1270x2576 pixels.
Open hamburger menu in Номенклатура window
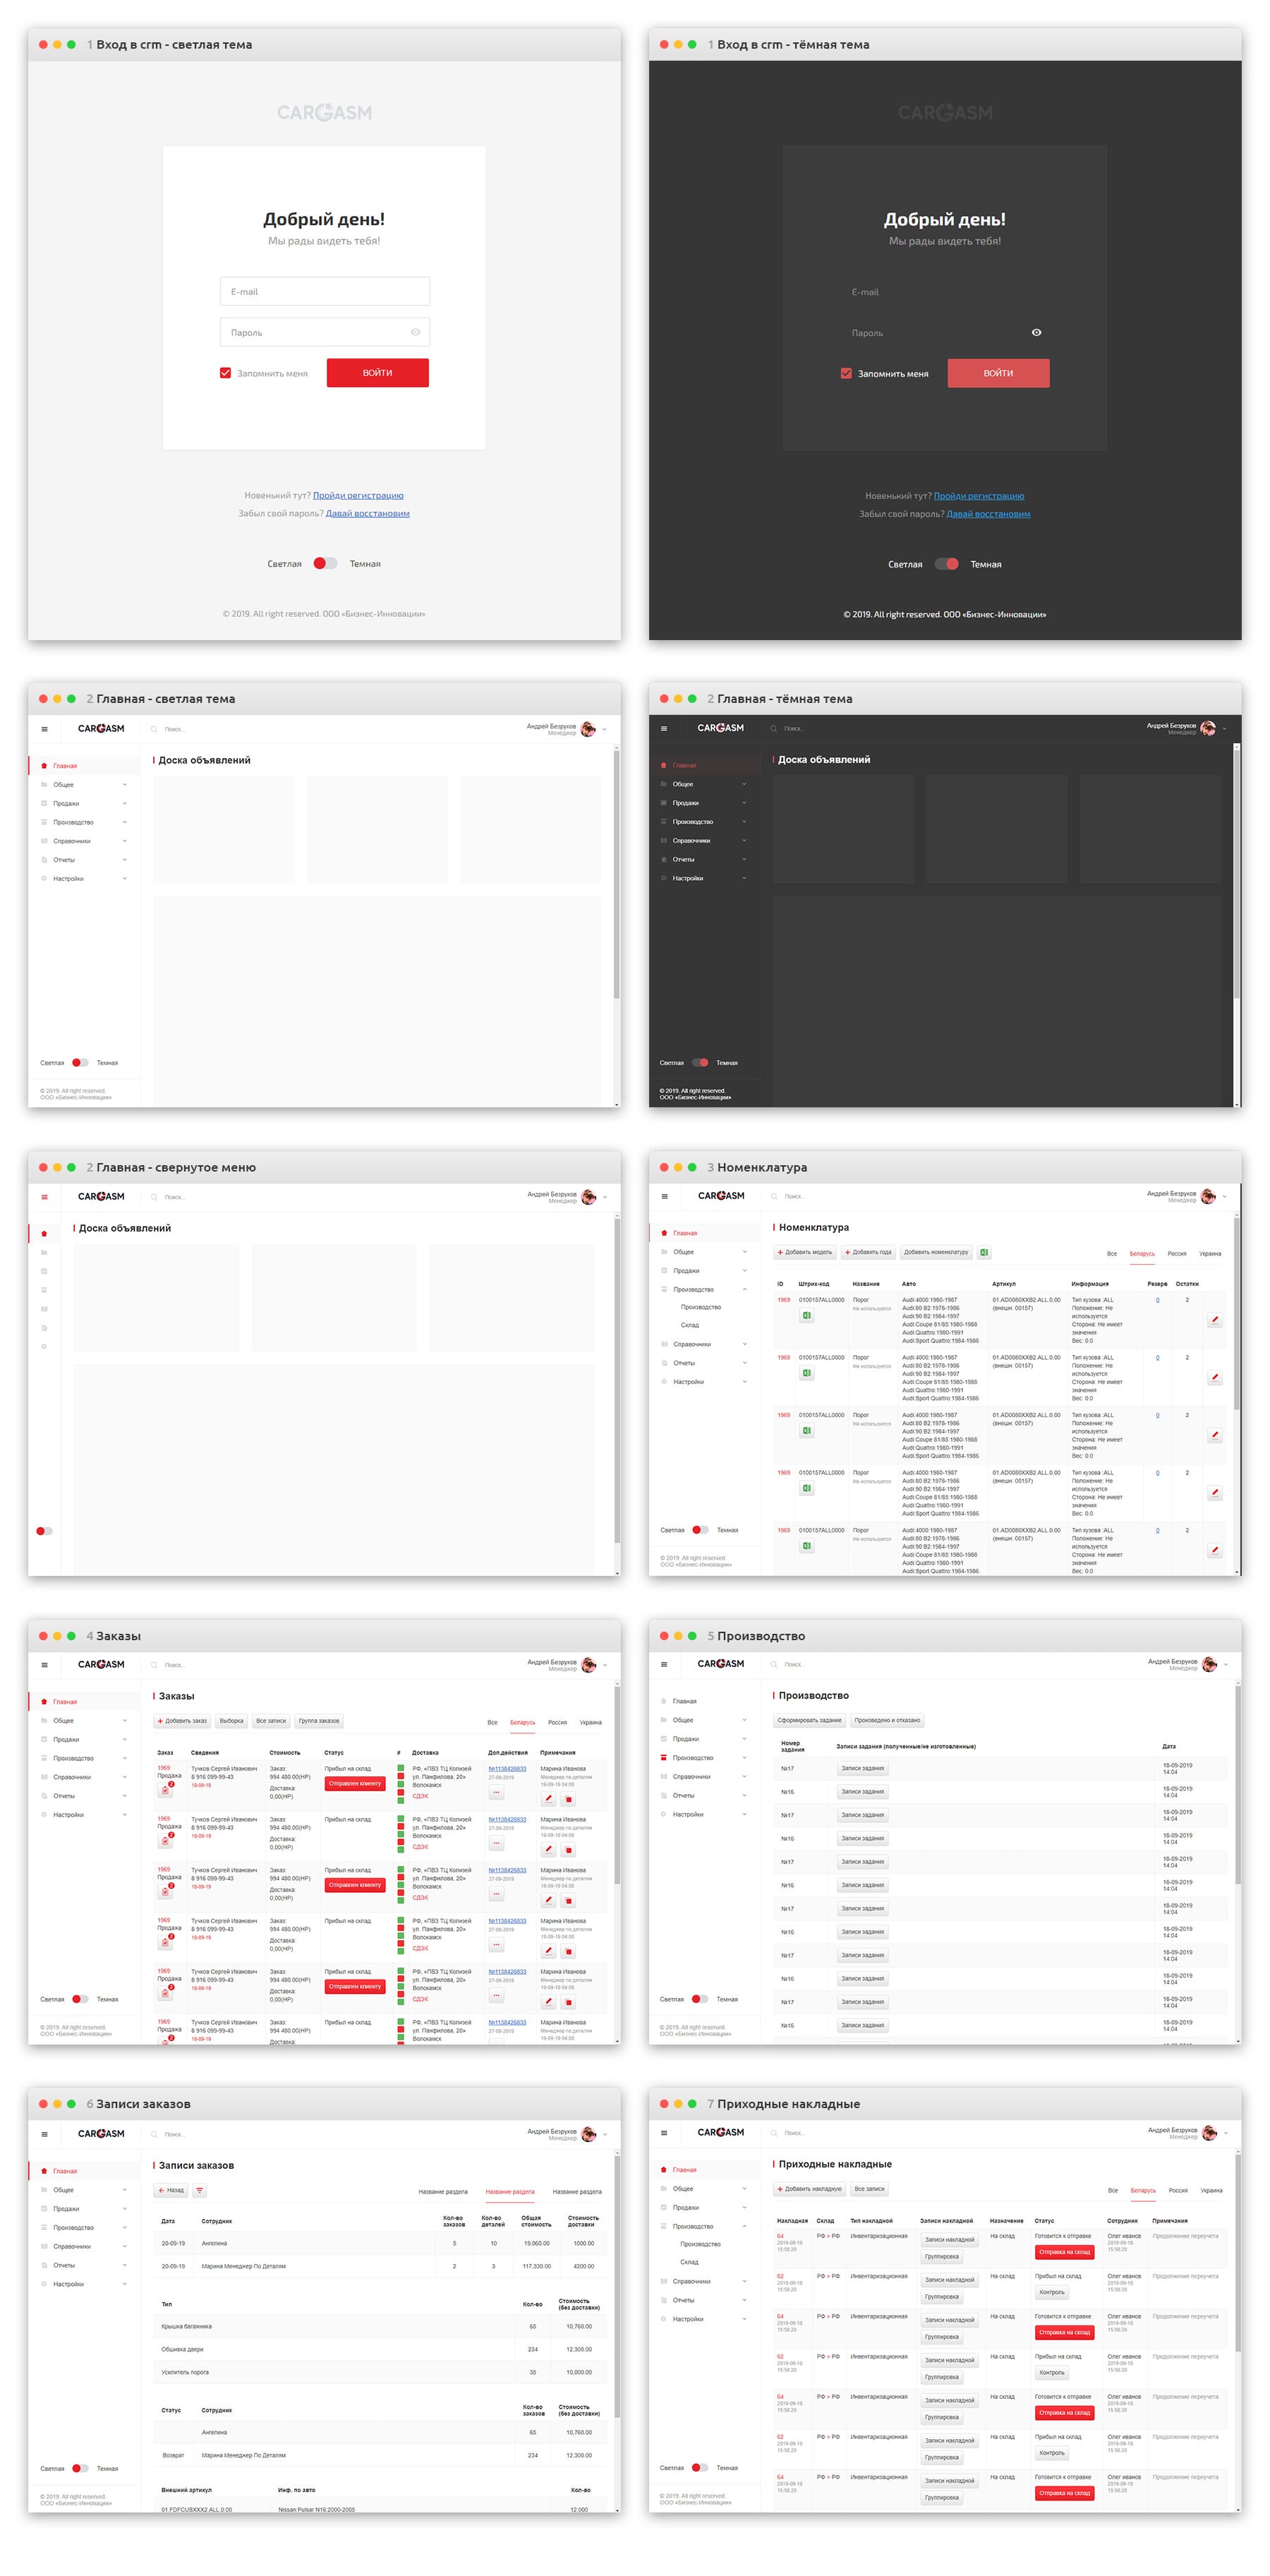[664, 1196]
